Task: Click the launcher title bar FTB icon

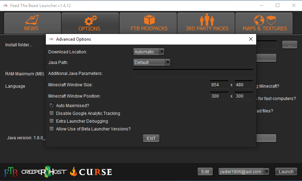Action: (6, 6)
